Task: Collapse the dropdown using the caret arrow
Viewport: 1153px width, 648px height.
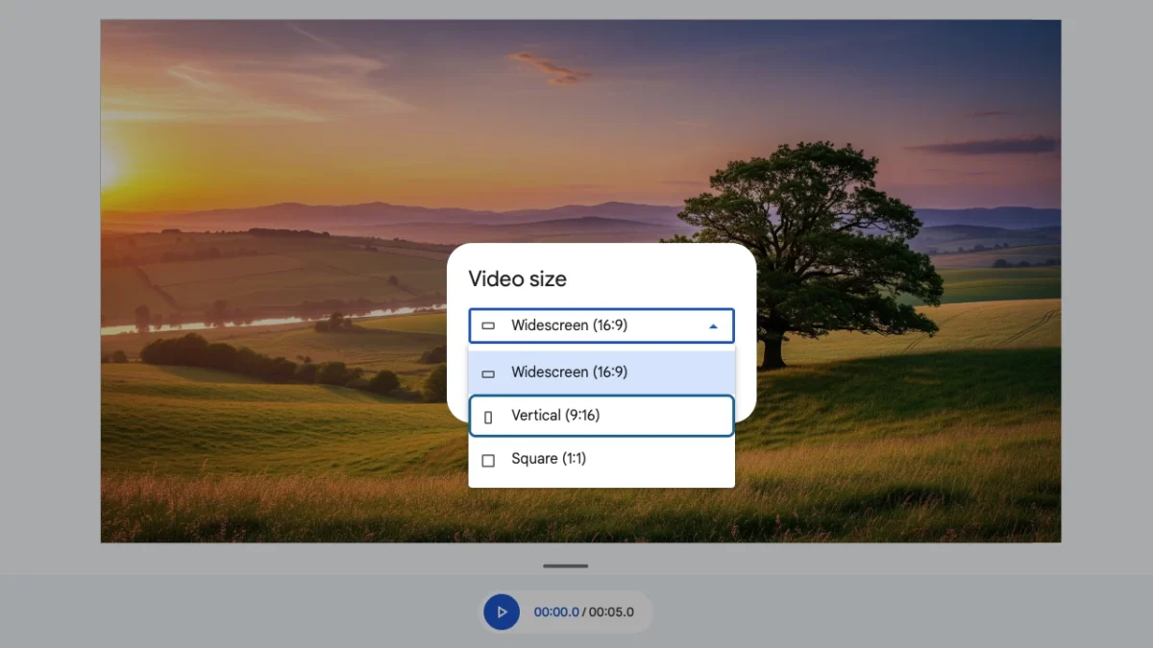Action: (x=713, y=326)
